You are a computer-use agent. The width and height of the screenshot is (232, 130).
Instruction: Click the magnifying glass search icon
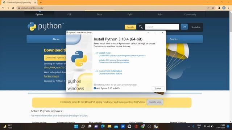pyautogui.click(x=141, y=27)
